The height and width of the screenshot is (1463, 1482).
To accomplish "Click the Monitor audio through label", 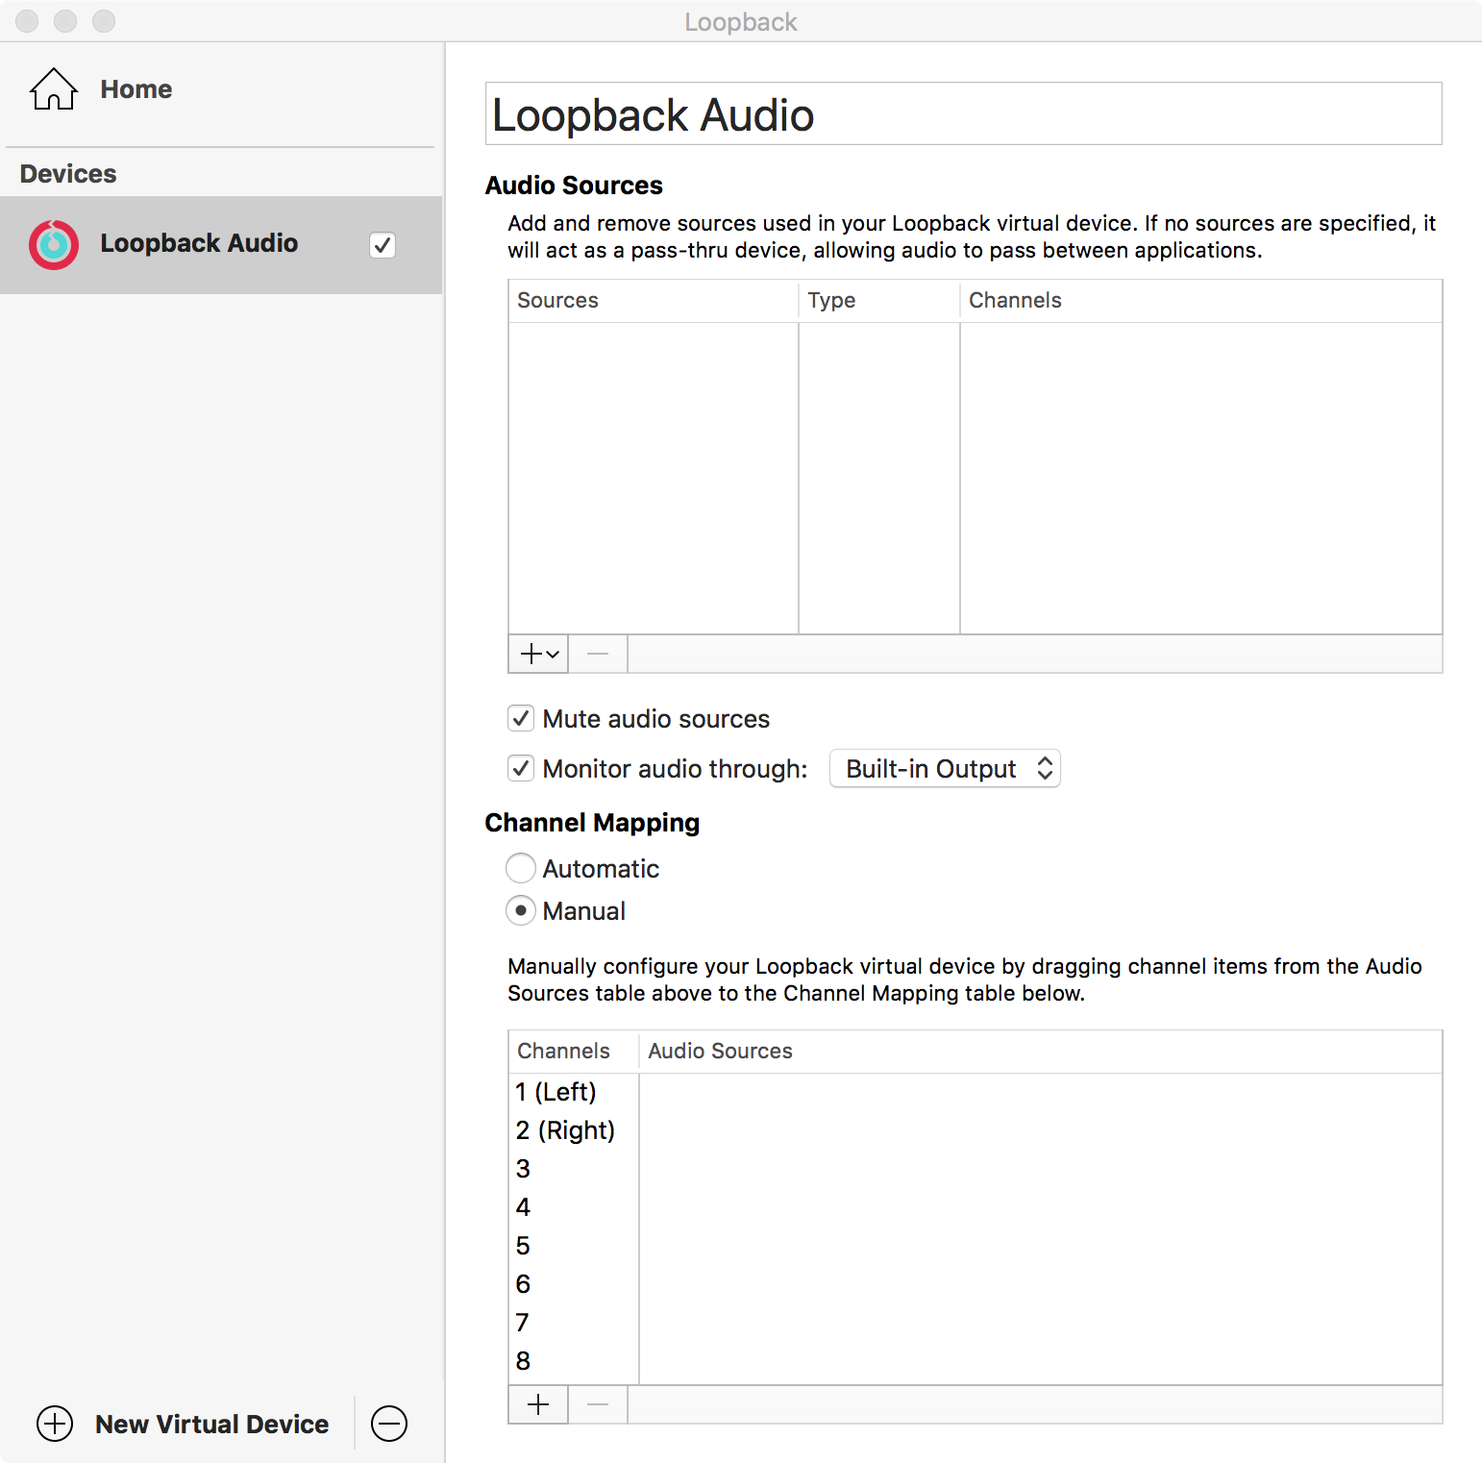I will [675, 769].
